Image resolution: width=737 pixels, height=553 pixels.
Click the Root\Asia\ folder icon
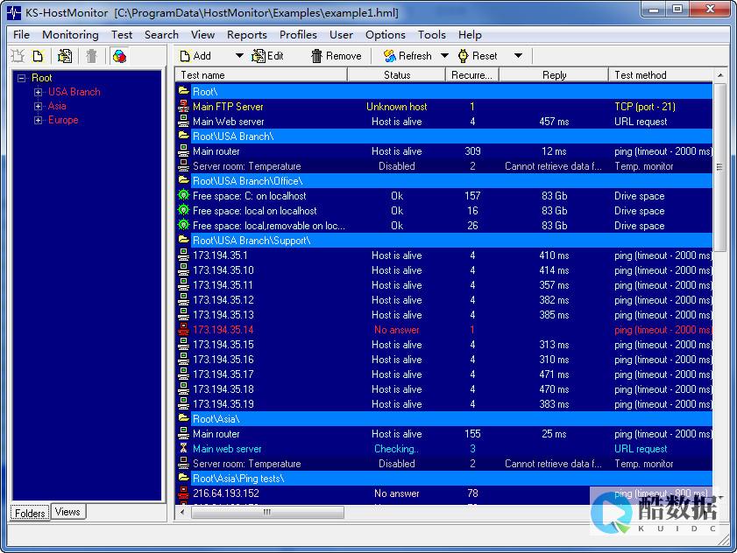click(x=183, y=418)
